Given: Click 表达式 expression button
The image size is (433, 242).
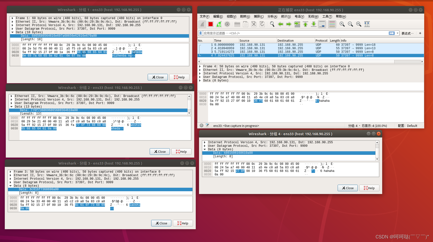Looking at the screenshot, I should tap(407, 33).
